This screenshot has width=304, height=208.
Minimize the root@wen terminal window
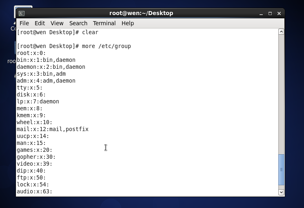pos(261,13)
